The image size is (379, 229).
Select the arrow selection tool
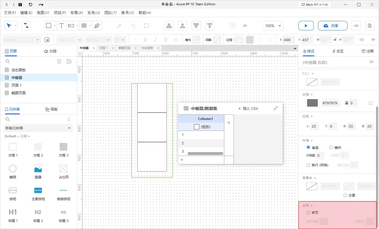(x=9, y=26)
